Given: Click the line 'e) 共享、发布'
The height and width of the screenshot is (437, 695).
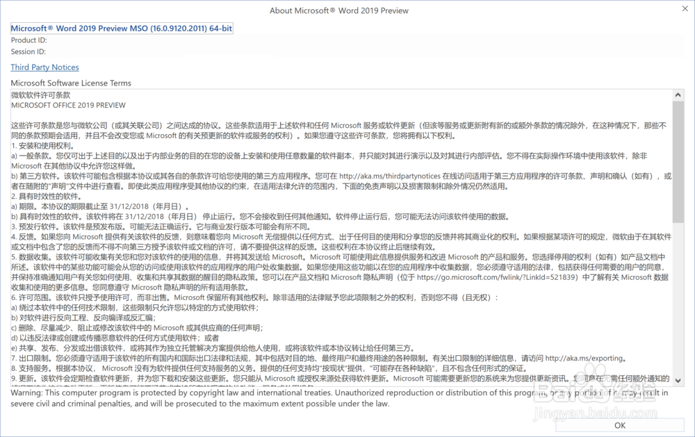Looking at the screenshot, I should (213, 348).
